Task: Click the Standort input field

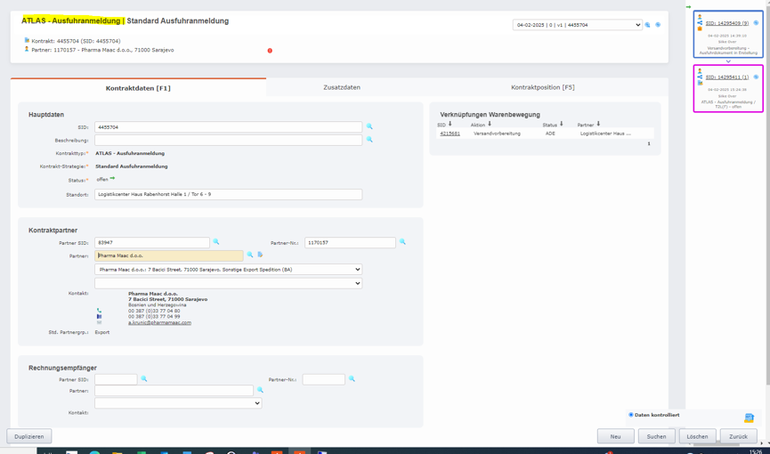Action: tap(228, 194)
